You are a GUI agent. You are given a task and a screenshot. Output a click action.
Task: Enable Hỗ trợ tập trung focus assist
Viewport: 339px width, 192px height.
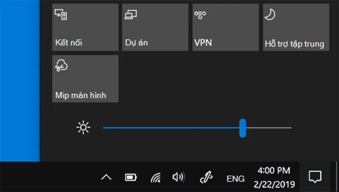pyautogui.click(x=296, y=27)
